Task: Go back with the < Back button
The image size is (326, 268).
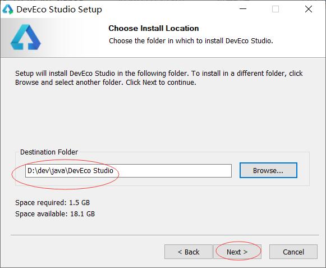Action: tap(189, 252)
